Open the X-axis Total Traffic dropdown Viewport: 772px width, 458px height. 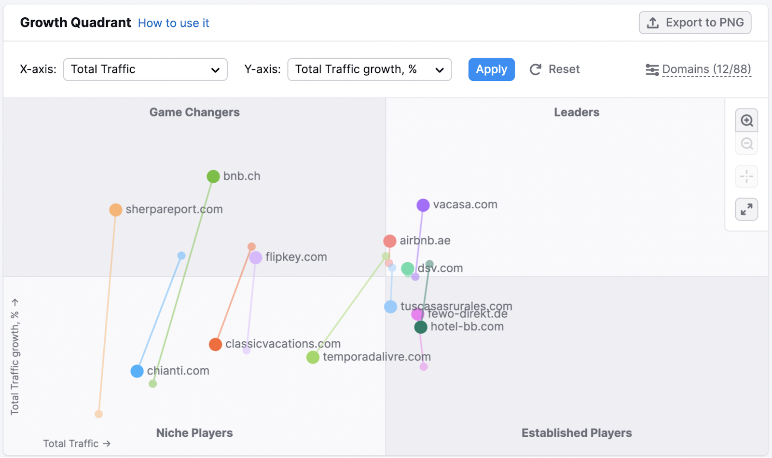click(145, 69)
